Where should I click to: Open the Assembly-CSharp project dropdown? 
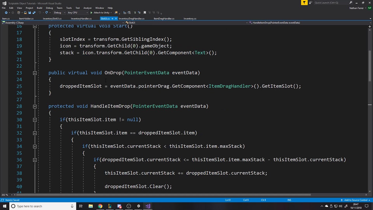pyautogui.click(x=63, y=23)
